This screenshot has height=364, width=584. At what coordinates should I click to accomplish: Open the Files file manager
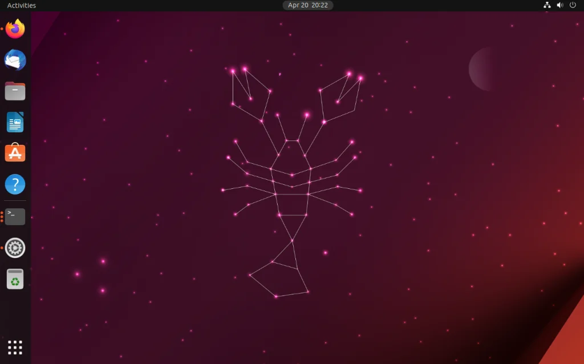(x=14, y=91)
